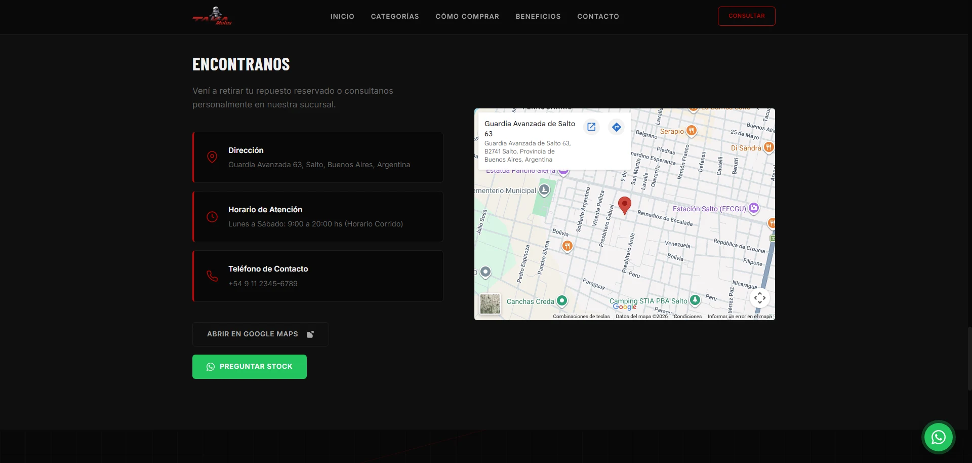Click Cementerio Municipal marker icon

tap(544, 190)
